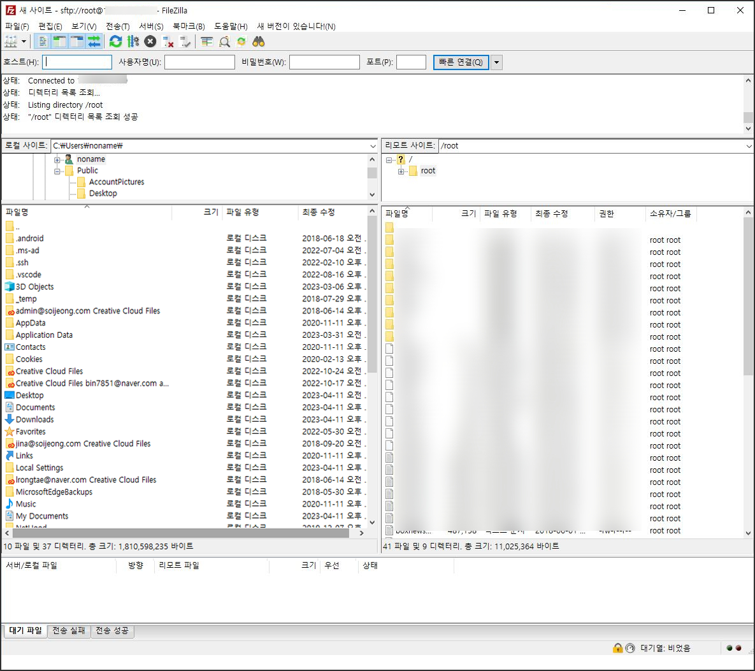Toggle local directory tree view
Screen dimensions: 755x671
pyautogui.click(x=59, y=41)
